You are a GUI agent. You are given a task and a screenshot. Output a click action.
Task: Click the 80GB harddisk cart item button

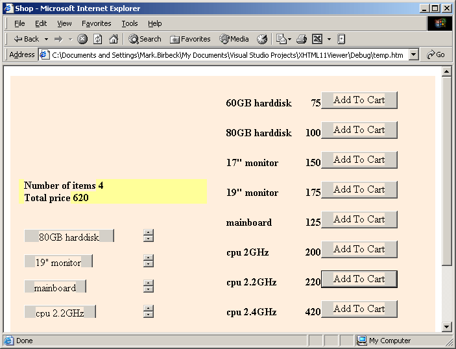(69, 236)
